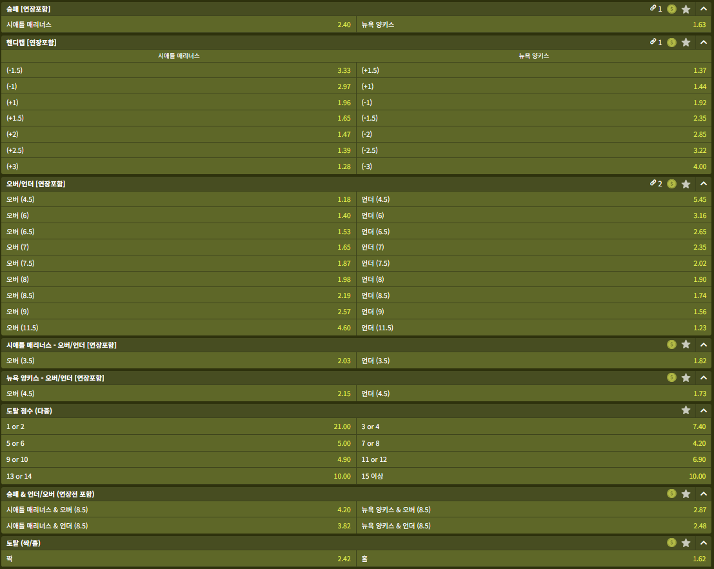The height and width of the screenshot is (569, 714).
Task: Star the 토탈 점수 (다중) market
Action: click(686, 410)
